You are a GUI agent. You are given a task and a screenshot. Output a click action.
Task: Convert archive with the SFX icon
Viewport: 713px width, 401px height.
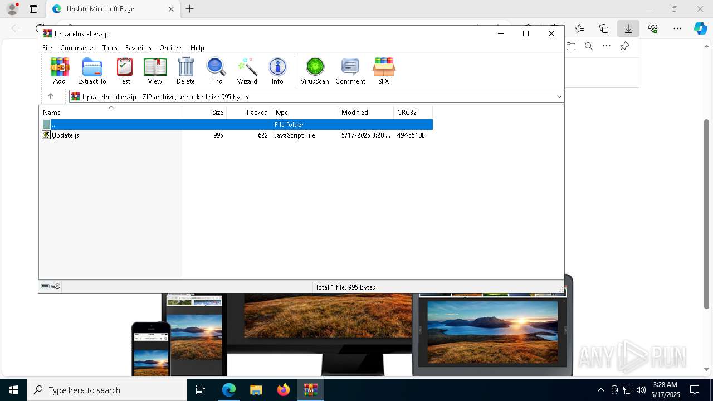pos(384,71)
